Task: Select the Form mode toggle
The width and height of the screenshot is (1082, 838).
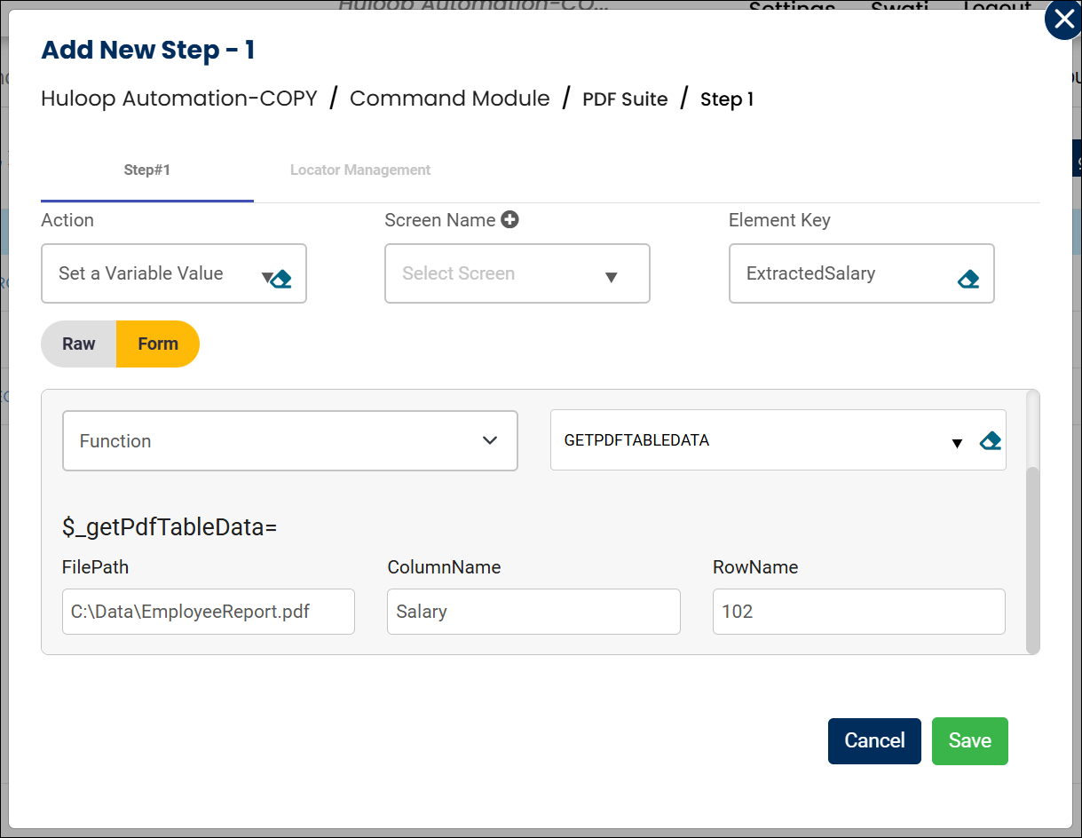Action: 158,344
